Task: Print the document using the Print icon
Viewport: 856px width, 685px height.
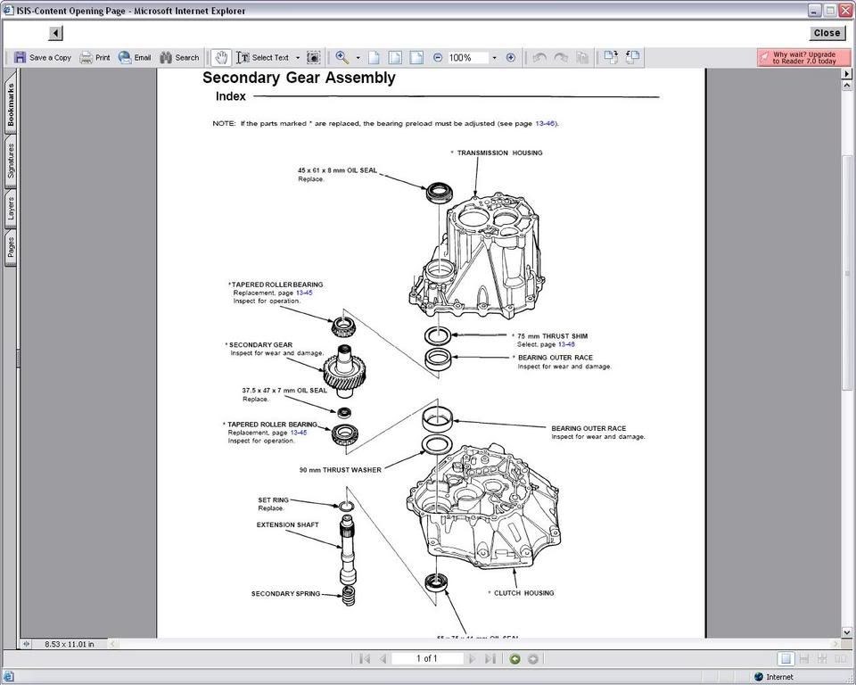Action: pyautogui.click(x=95, y=57)
